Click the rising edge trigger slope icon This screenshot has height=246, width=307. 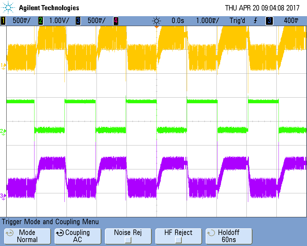[x=255, y=21]
